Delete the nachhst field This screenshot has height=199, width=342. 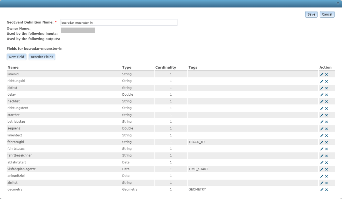(326, 102)
